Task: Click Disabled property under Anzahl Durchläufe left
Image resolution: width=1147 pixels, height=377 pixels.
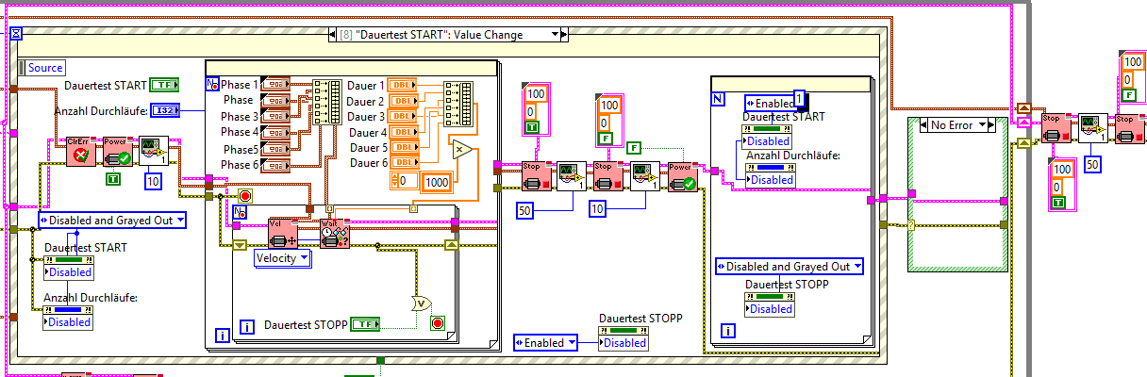Action: [69, 322]
